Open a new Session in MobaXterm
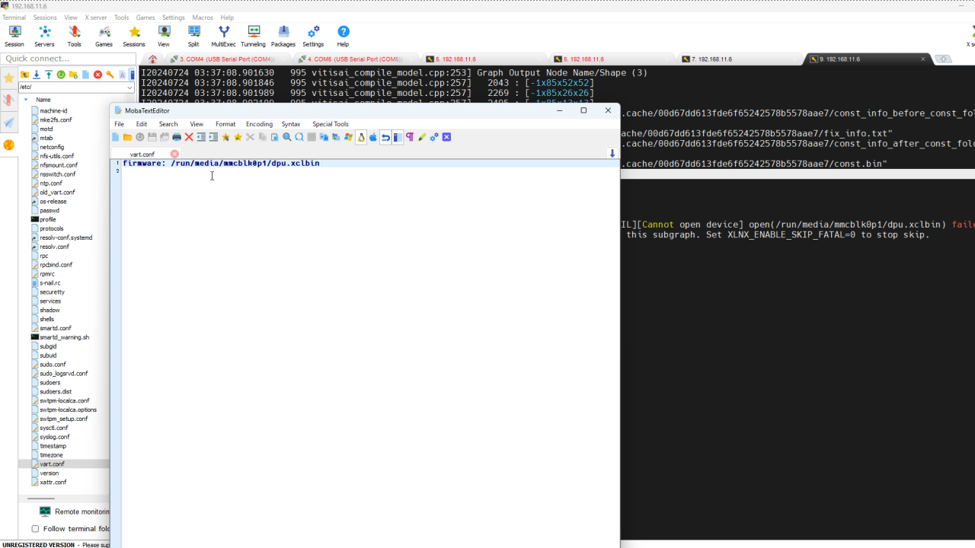 click(x=14, y=36)
